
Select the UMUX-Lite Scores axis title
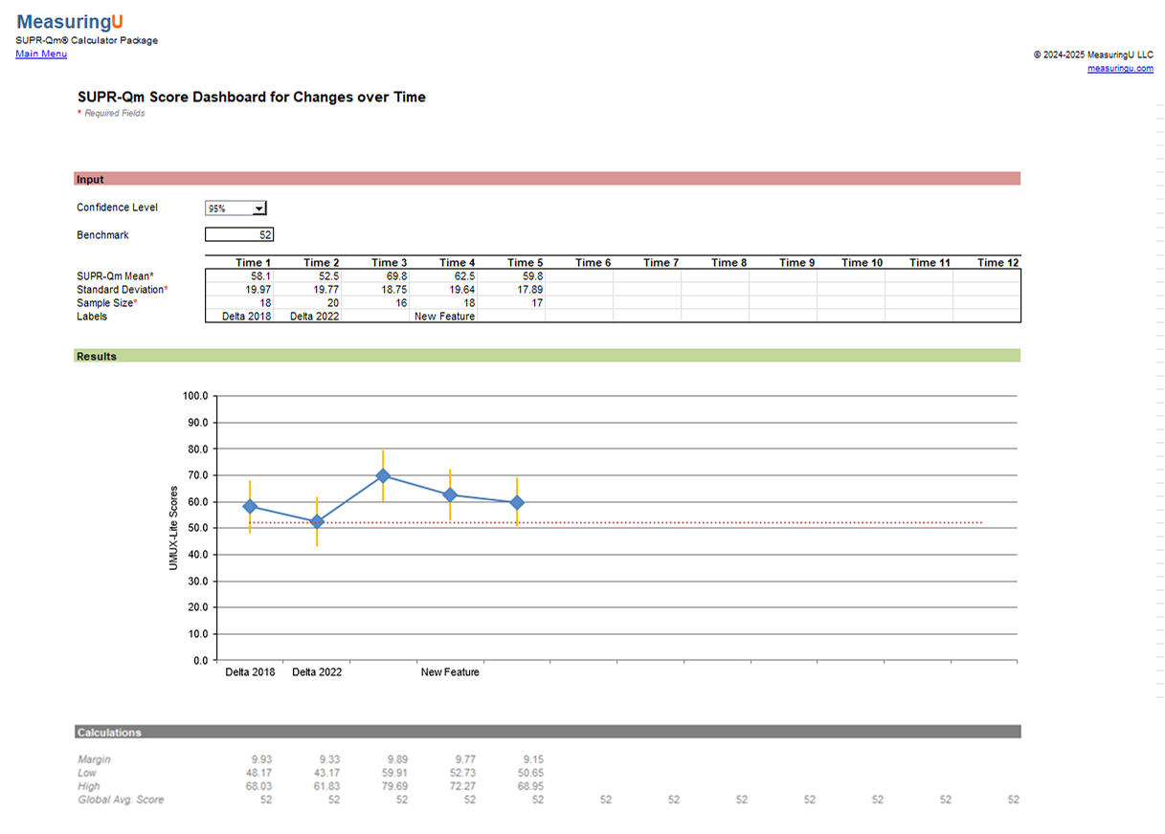click(173, 526)
